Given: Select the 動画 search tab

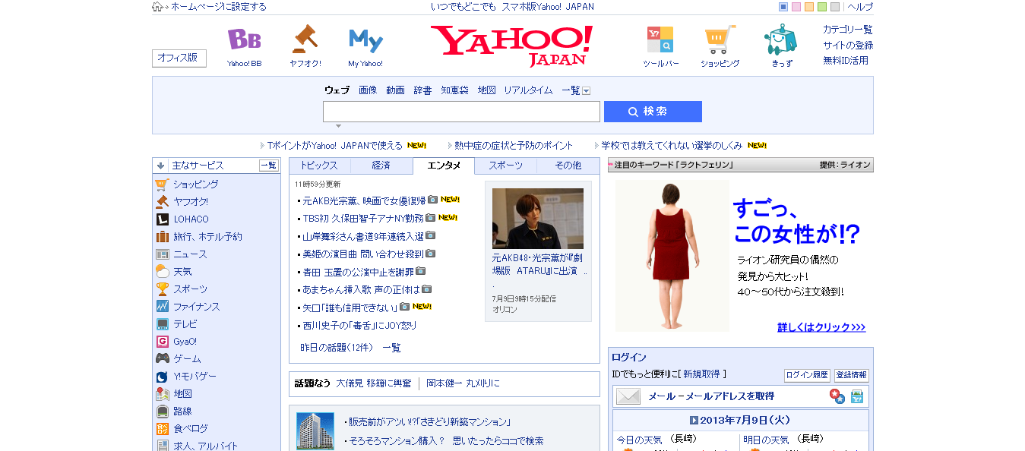Looking at the screenshot, I should (x=395, y=90).
